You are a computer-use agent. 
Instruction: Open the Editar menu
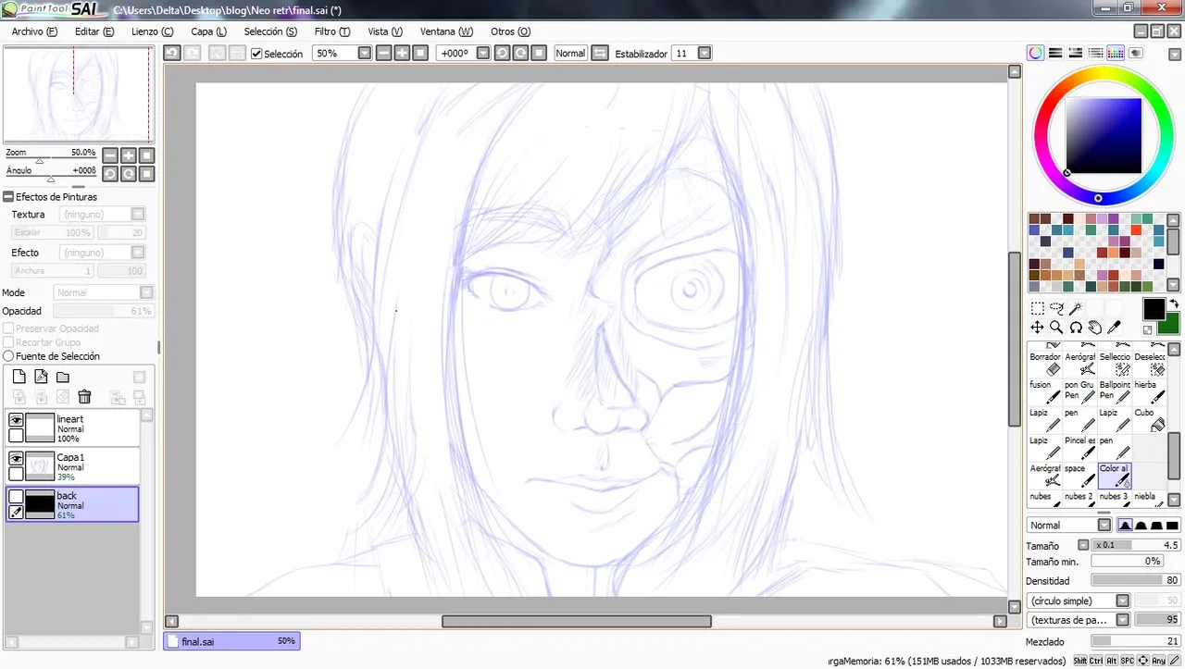[x=94, y=31]
